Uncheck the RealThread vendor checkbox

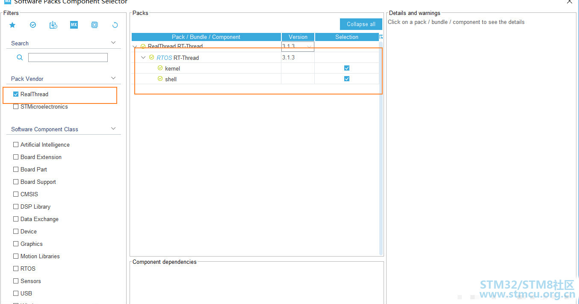(x=16, y=94)
